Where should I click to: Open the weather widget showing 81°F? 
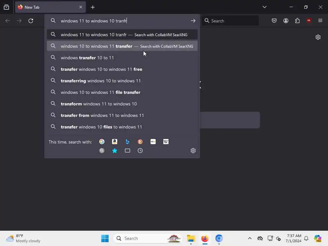23,238
